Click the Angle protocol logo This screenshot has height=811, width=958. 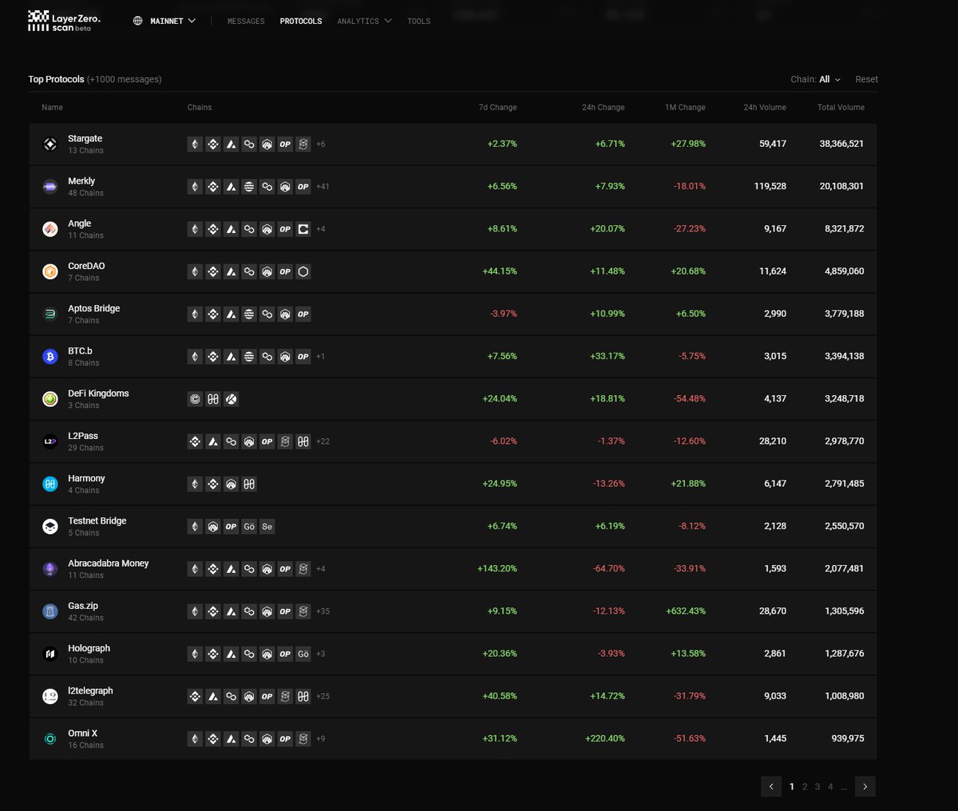coord(50,229)
